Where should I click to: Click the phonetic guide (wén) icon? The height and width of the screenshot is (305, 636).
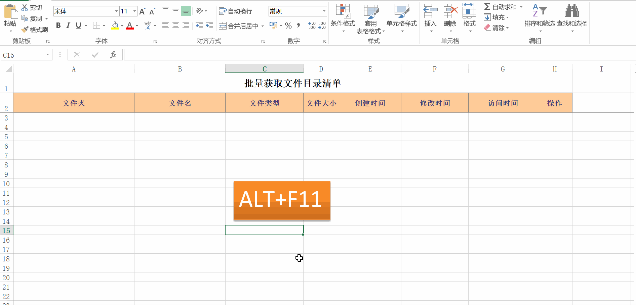[x=148, y=26]
